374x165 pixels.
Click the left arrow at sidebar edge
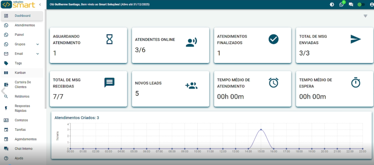point(3,91)
